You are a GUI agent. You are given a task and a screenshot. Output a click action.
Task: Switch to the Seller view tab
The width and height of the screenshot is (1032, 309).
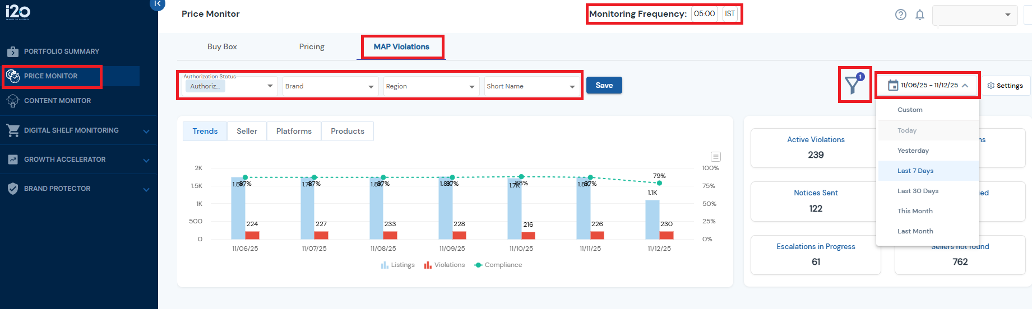[x=247, y=131]
